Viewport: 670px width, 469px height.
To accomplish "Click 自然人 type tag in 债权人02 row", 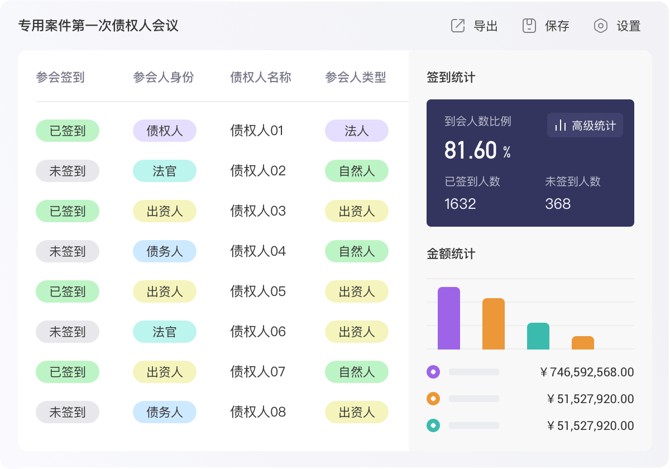I will click(x=357, y=171).
